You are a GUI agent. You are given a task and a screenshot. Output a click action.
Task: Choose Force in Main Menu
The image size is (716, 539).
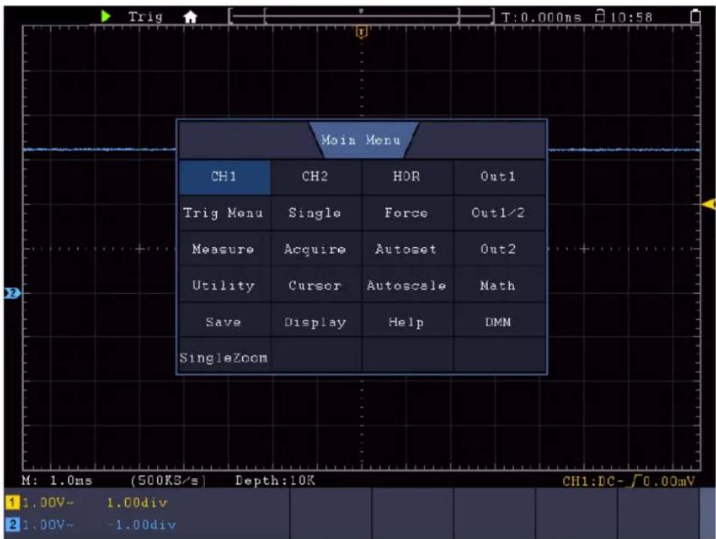[407, 213]
